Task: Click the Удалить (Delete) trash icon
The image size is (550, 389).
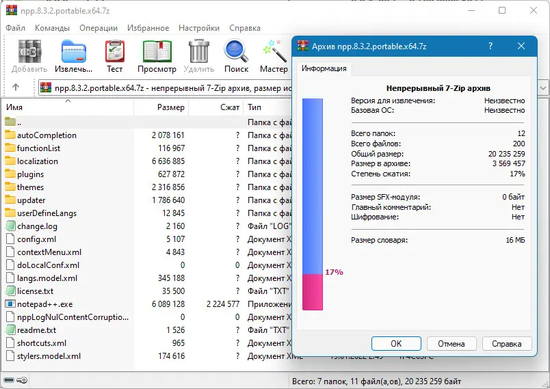Action: click(199, 51)
